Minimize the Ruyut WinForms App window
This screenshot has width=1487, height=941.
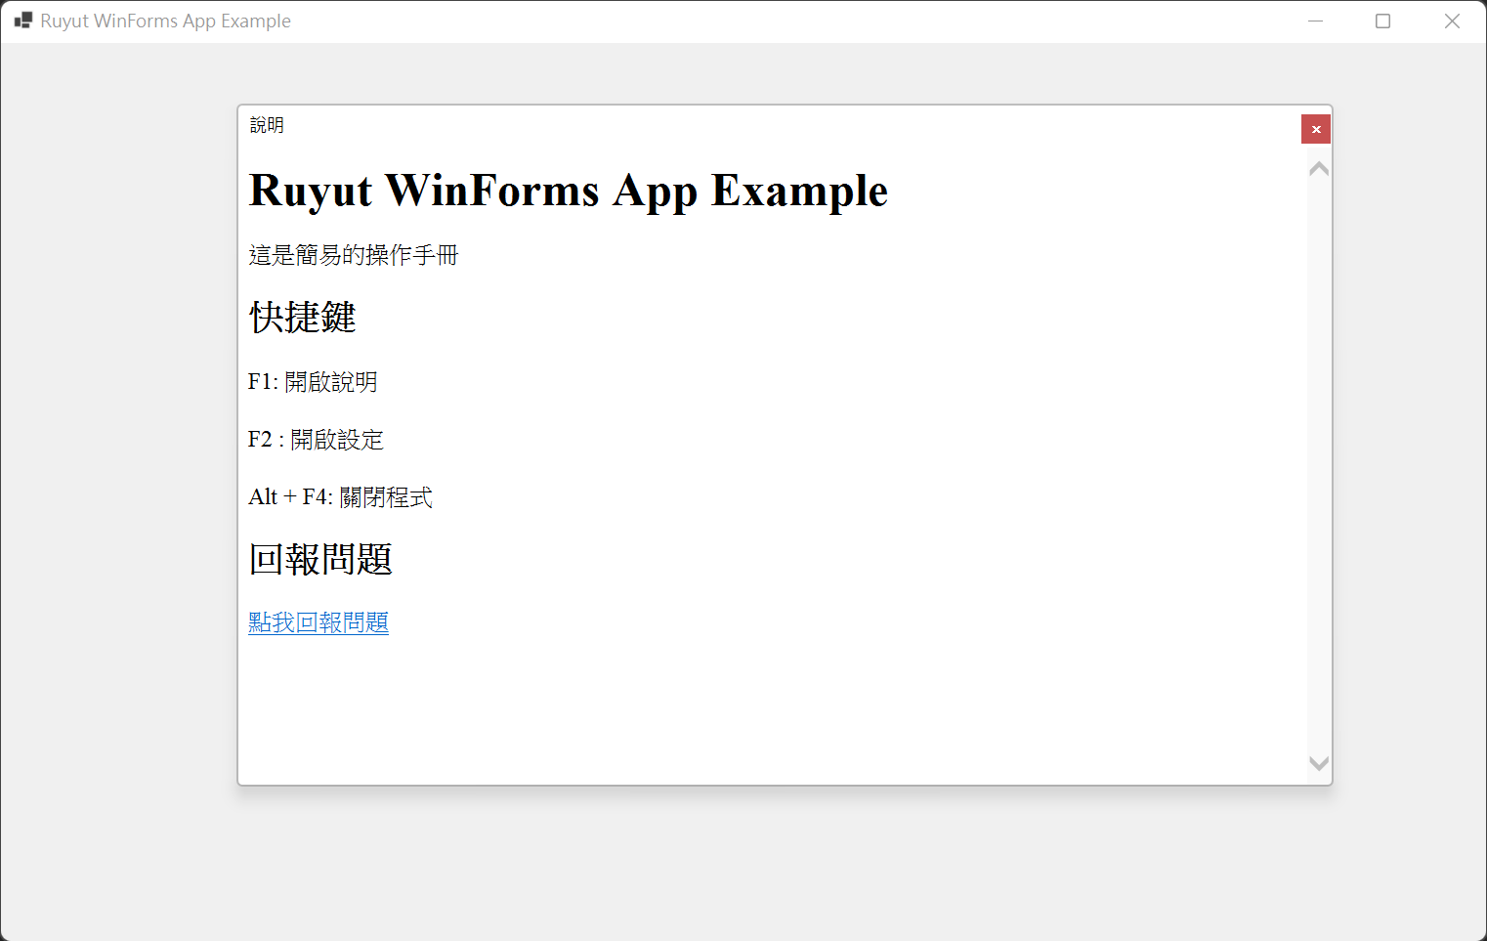(x=1315, y=21)
